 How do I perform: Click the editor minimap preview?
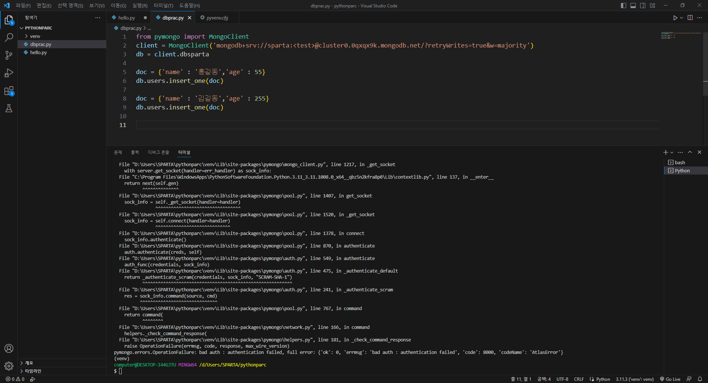pos(681,35)
